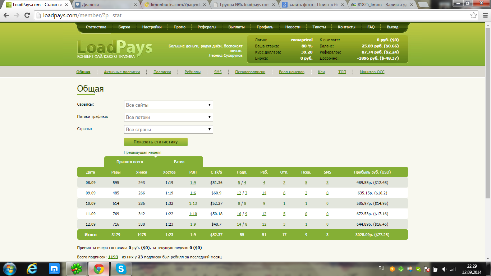Image resolution: width=491 pixels, height=276 pixels.
Task: Go to the Рефералы menu section
Action: point(207,27)
